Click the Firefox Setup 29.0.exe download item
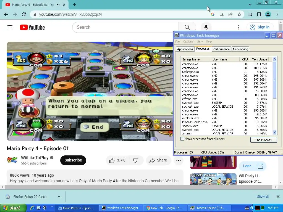The width and height of the screenshot is (283, 212). (30, 197)
